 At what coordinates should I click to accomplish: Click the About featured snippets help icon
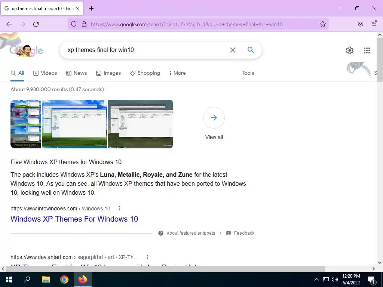161,233
